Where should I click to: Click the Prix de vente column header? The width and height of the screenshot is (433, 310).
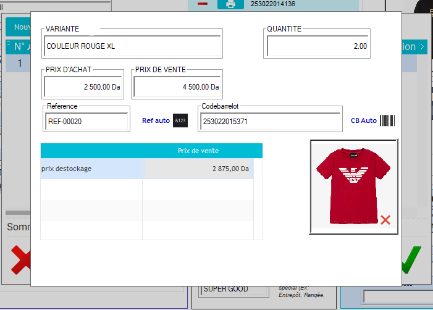click(198, 151)
